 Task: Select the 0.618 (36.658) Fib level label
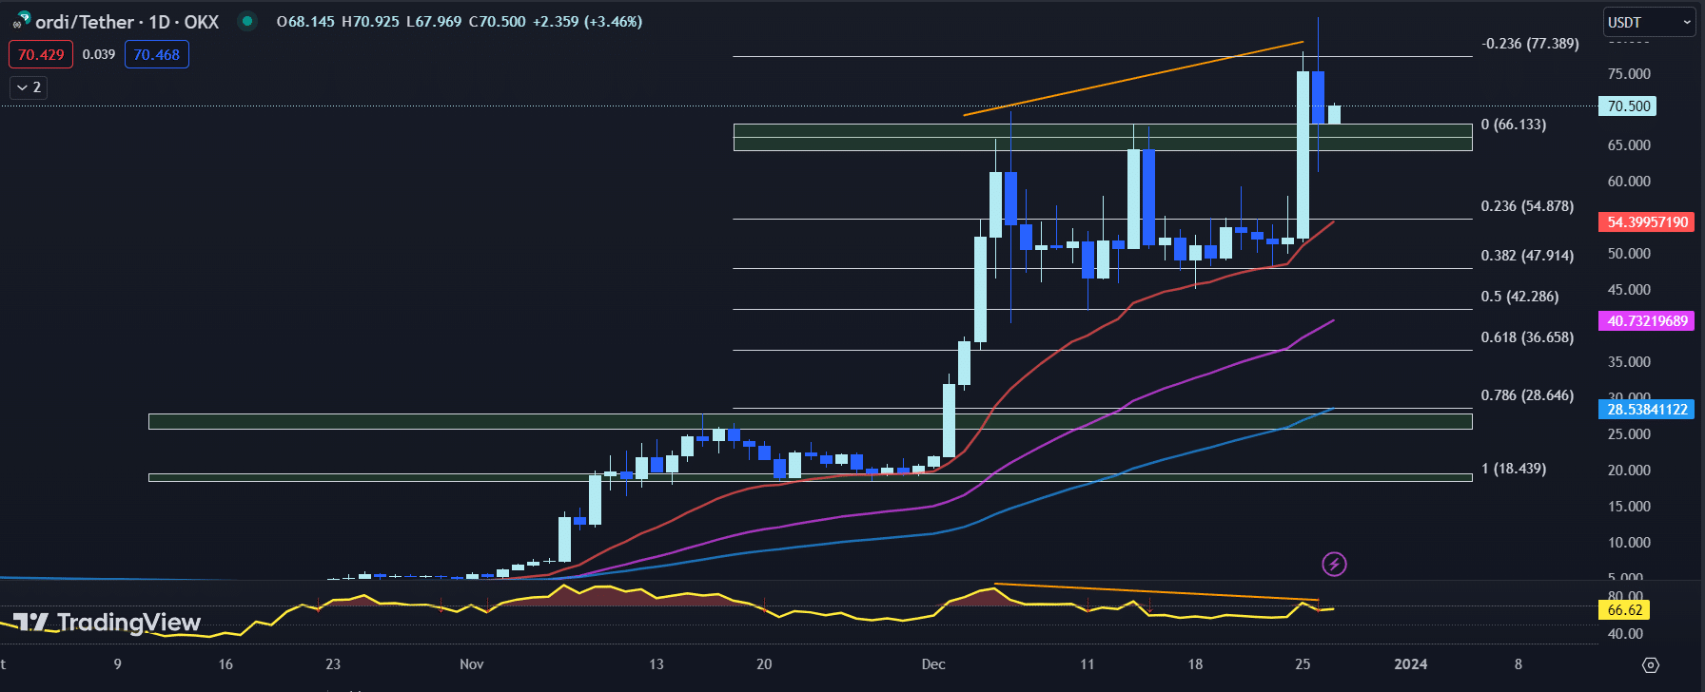pos(1527,337)
